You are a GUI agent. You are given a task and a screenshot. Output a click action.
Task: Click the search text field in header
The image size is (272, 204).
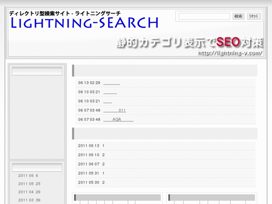(204, 16)
